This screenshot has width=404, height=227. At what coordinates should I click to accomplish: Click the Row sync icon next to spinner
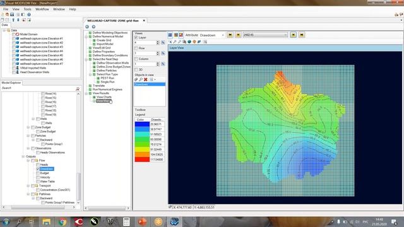pos(163,53)
